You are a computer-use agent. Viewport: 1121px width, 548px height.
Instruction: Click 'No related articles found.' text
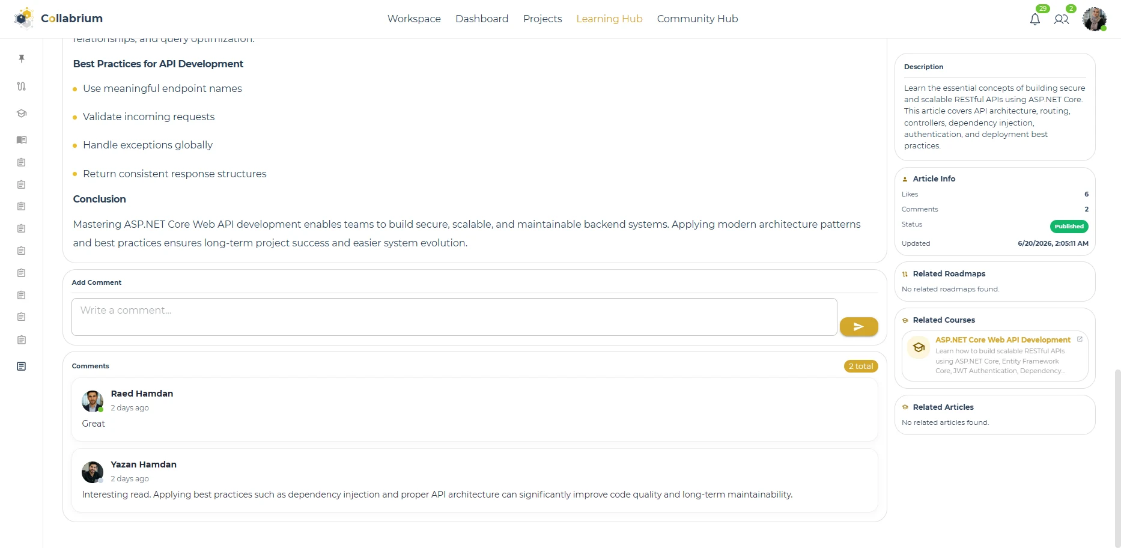click(x=945, y=422)
